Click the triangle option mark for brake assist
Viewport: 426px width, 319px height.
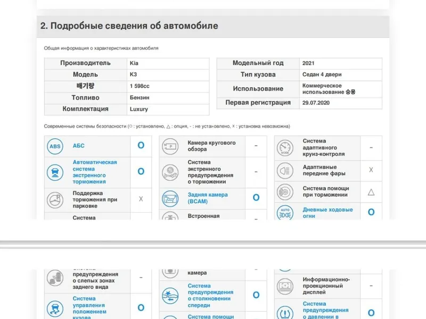(x=371, y=192)
